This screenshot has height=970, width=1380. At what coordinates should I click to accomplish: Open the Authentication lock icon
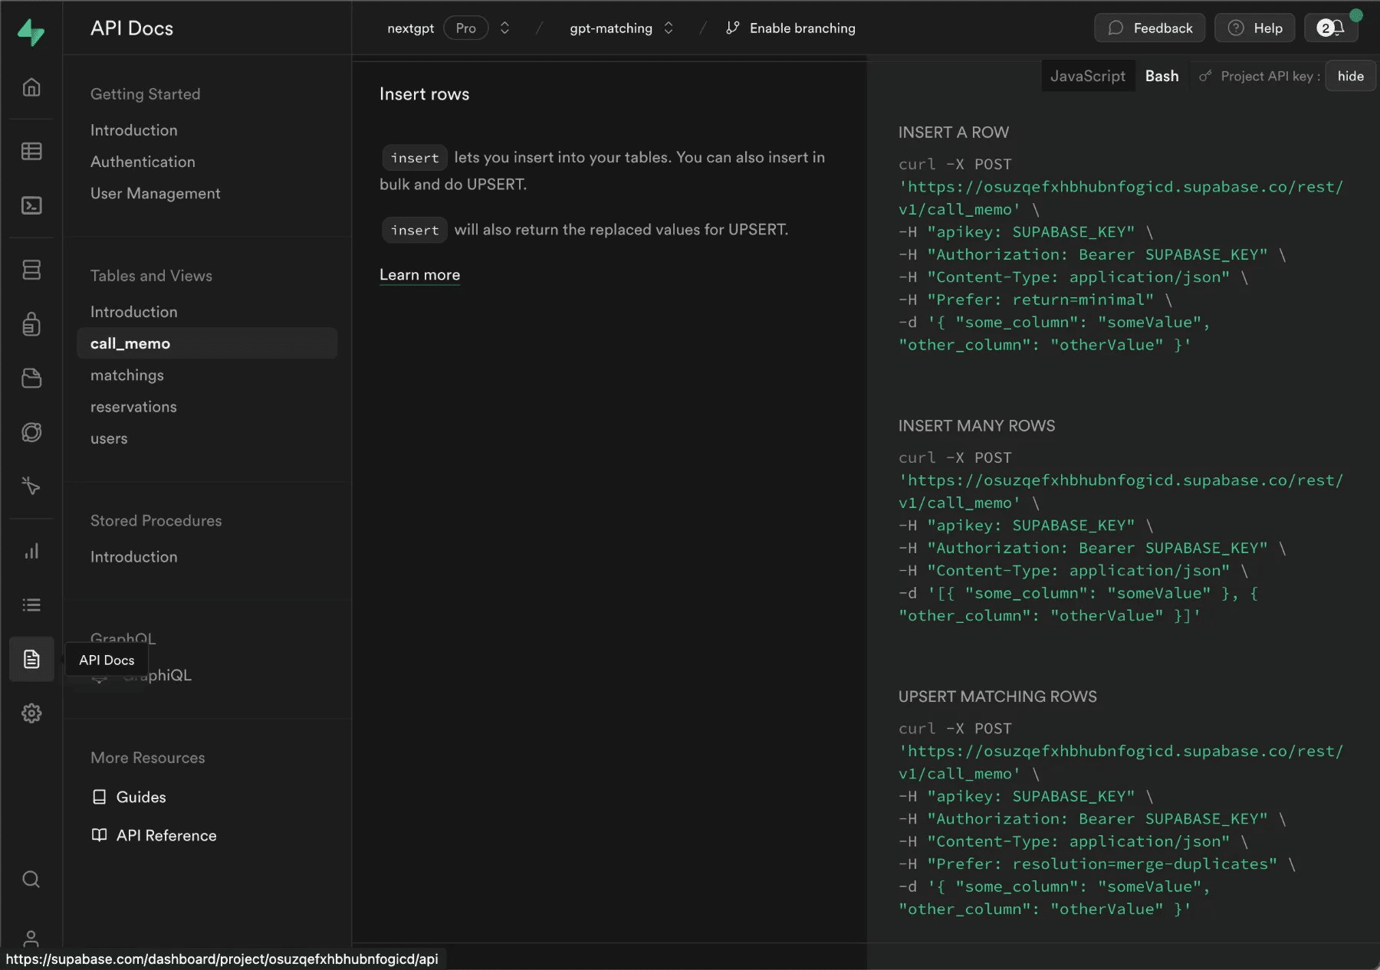coord(31,324)
